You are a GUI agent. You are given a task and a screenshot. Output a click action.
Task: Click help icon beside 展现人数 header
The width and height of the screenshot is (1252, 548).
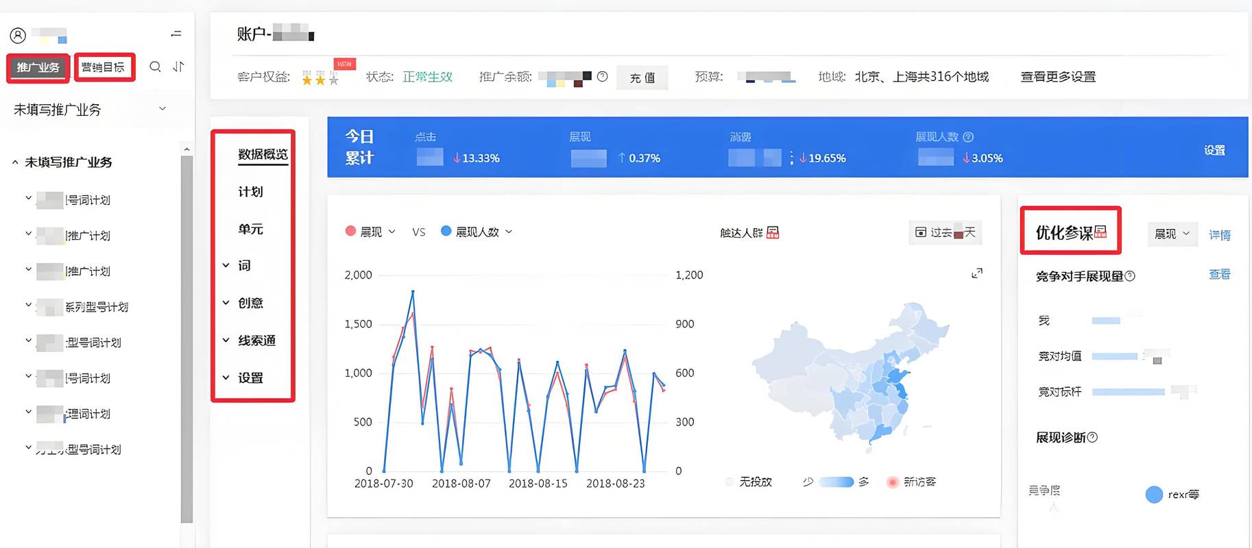tap(968, 137)
